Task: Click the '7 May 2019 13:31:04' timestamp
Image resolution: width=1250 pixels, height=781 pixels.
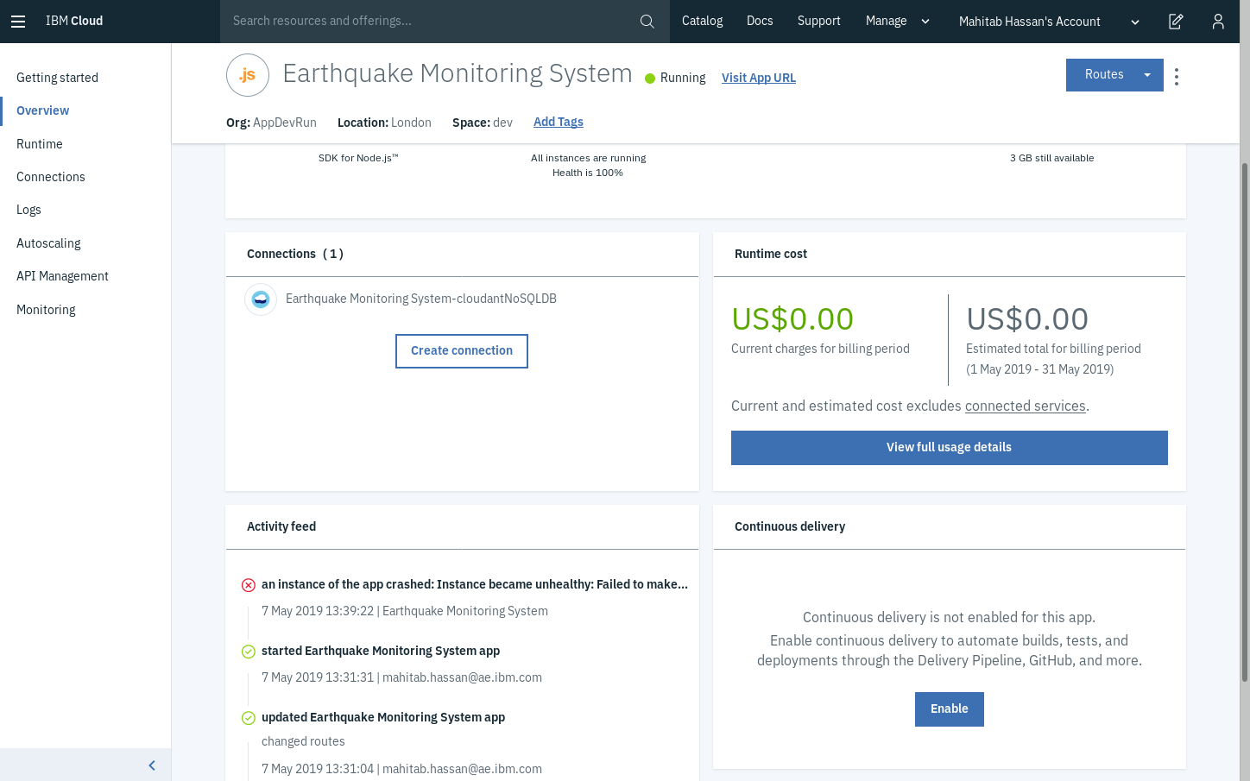Action: click(x=318, y=769)
